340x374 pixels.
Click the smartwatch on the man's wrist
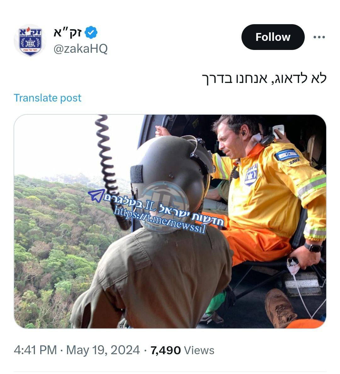[x=313, y=247]
